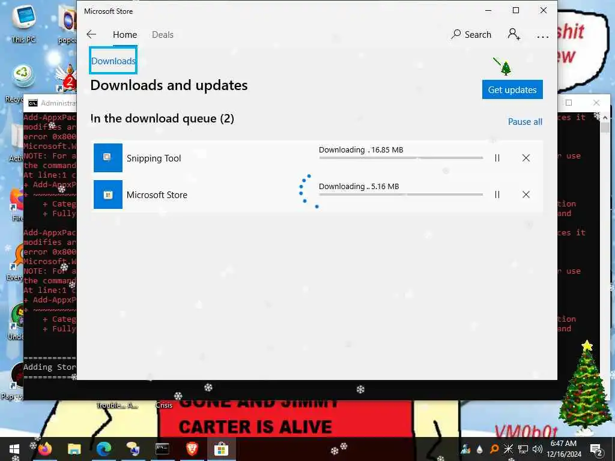Image resolution: width=615 pixels, height=461 pixels.
Task: Click the Microsoft Store taskbar icon
Action: tap(221, 449)
